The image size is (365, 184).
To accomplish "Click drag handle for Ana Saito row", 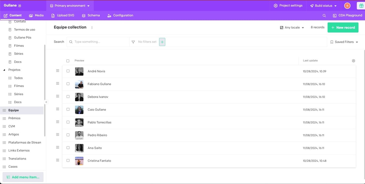I will click(x=57, y=147).
